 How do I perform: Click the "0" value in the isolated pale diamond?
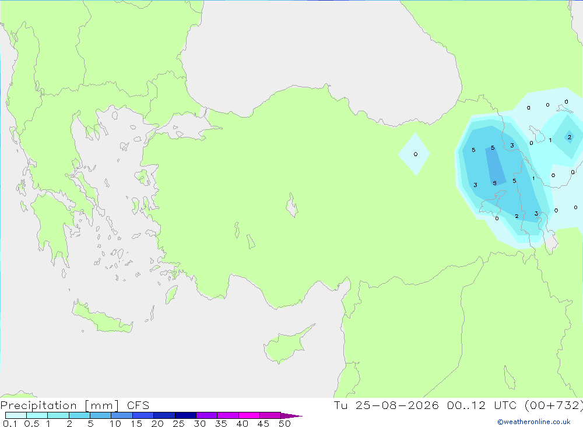click(x=416, y=154)
